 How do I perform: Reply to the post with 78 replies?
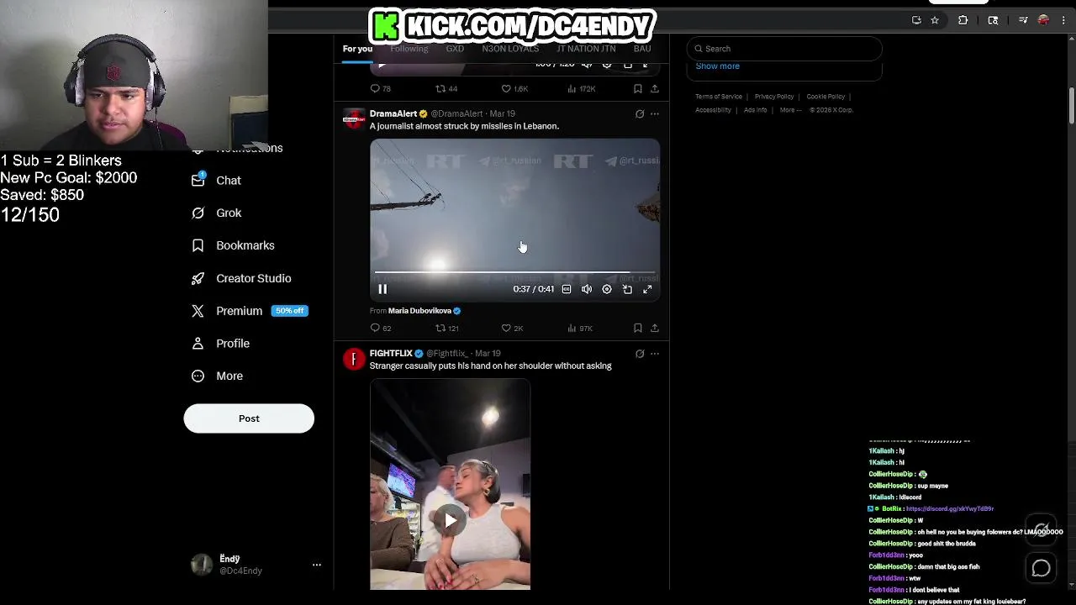click(381, 88)
